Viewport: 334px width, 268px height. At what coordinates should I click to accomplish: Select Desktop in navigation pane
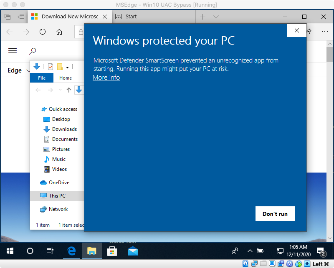point(57,119)
